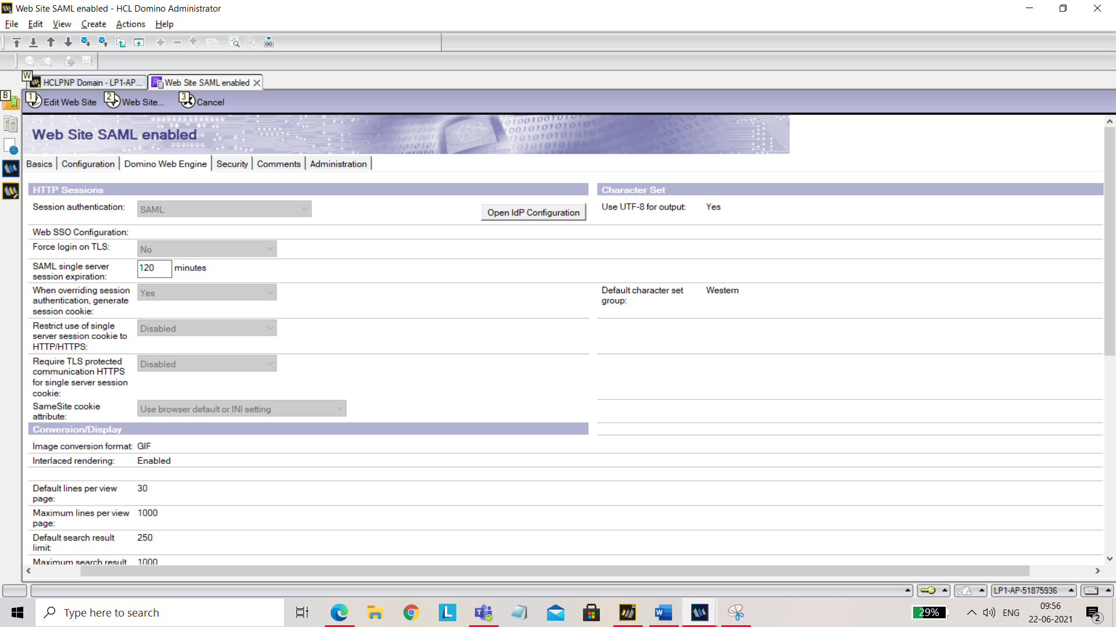
Task: Open the Create menu
Action: point(94,24)
